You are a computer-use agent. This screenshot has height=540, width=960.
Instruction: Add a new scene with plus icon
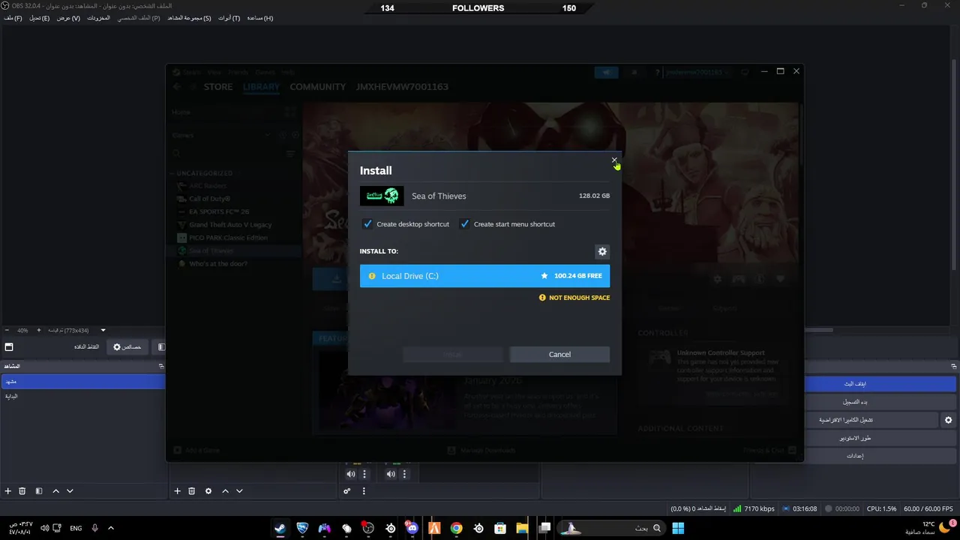pos(8,491)
